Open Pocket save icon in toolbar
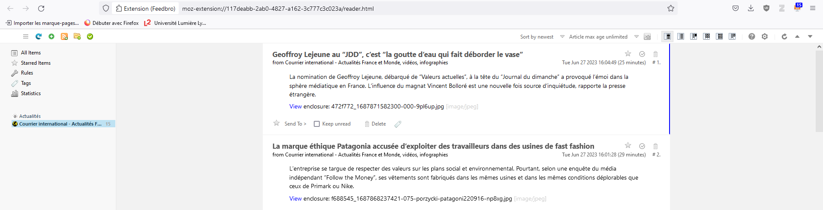823x210 pixels. (x=736, y=8)
